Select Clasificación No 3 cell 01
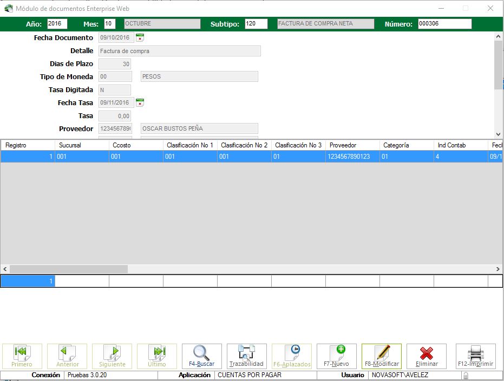Screen dimensions: 504x381 [x=298, y=157]
